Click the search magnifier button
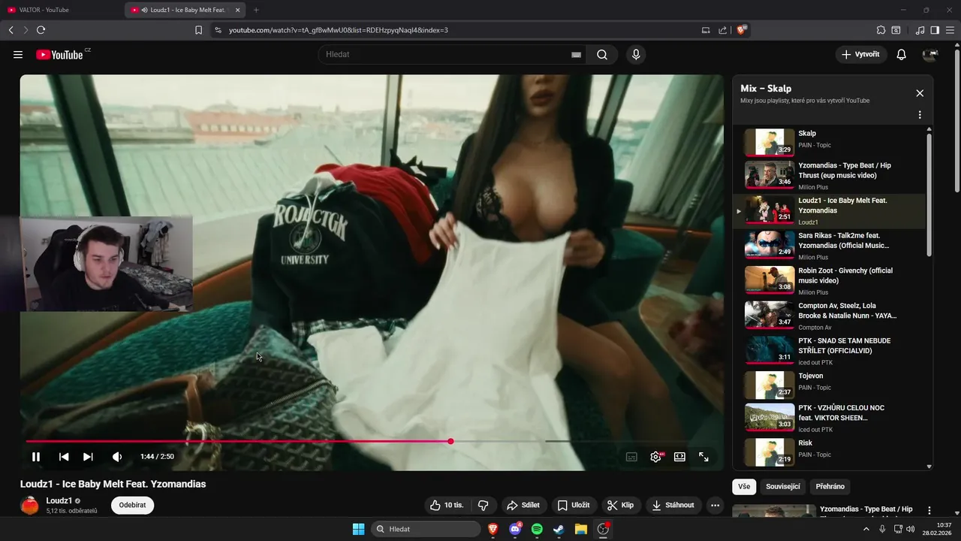 [602, 55]
